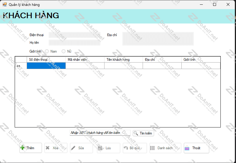Maximize the Quản lý khách hàng window
This screenshot has width=236, height=163.
pyautogui.click(x=215, y=4)
